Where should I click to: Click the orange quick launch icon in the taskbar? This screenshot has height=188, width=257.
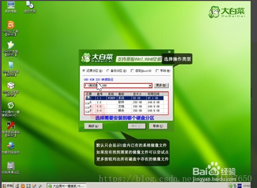pos(23,186)
